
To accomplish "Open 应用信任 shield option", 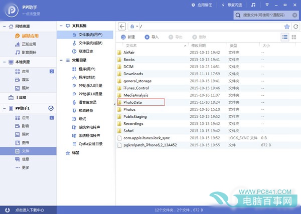I will tap(202, 5).
